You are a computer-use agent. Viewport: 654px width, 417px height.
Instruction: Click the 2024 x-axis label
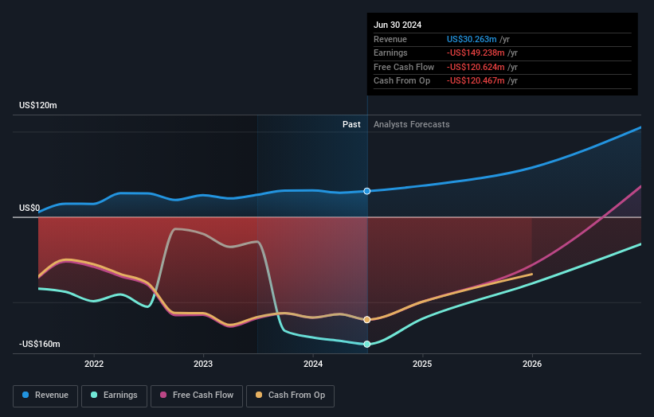313,364
